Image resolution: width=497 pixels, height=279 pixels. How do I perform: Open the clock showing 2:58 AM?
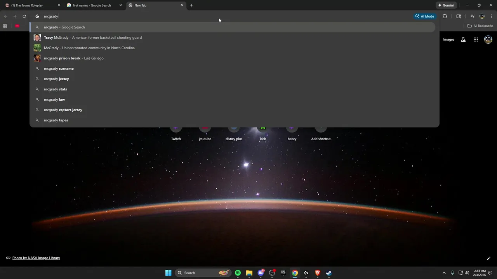(480, 273)
